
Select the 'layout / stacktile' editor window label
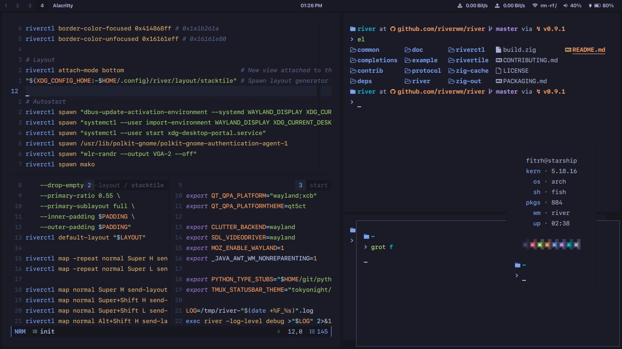coord(131,185)
